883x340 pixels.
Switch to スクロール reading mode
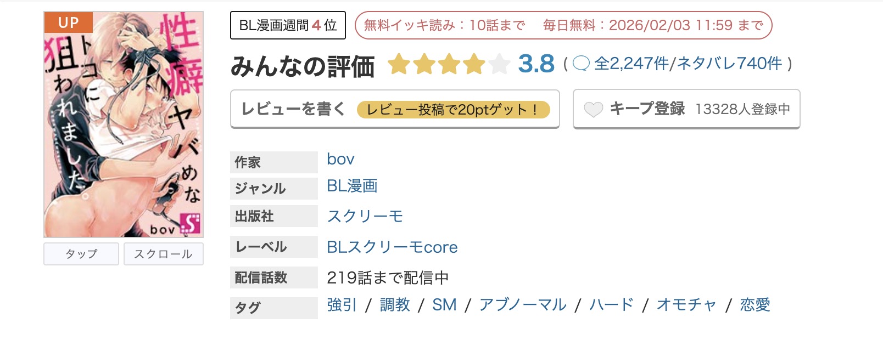(x=163, y=254)
